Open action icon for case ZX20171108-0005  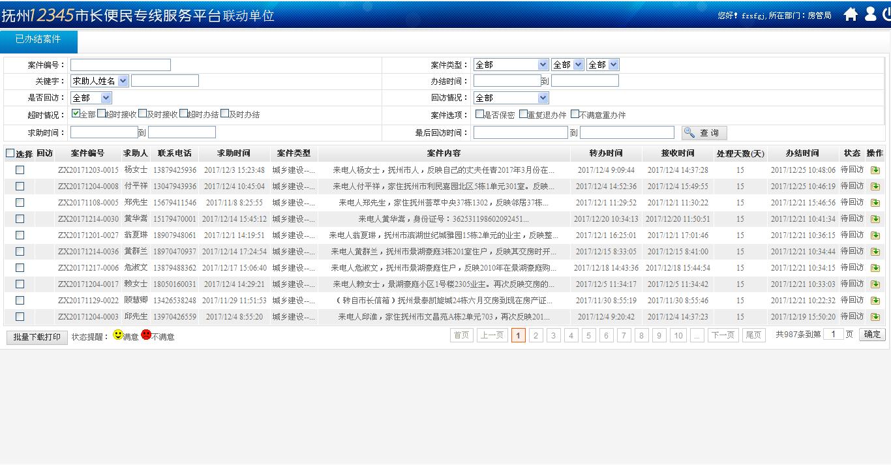pyautogui.click(x=875, y=203)
